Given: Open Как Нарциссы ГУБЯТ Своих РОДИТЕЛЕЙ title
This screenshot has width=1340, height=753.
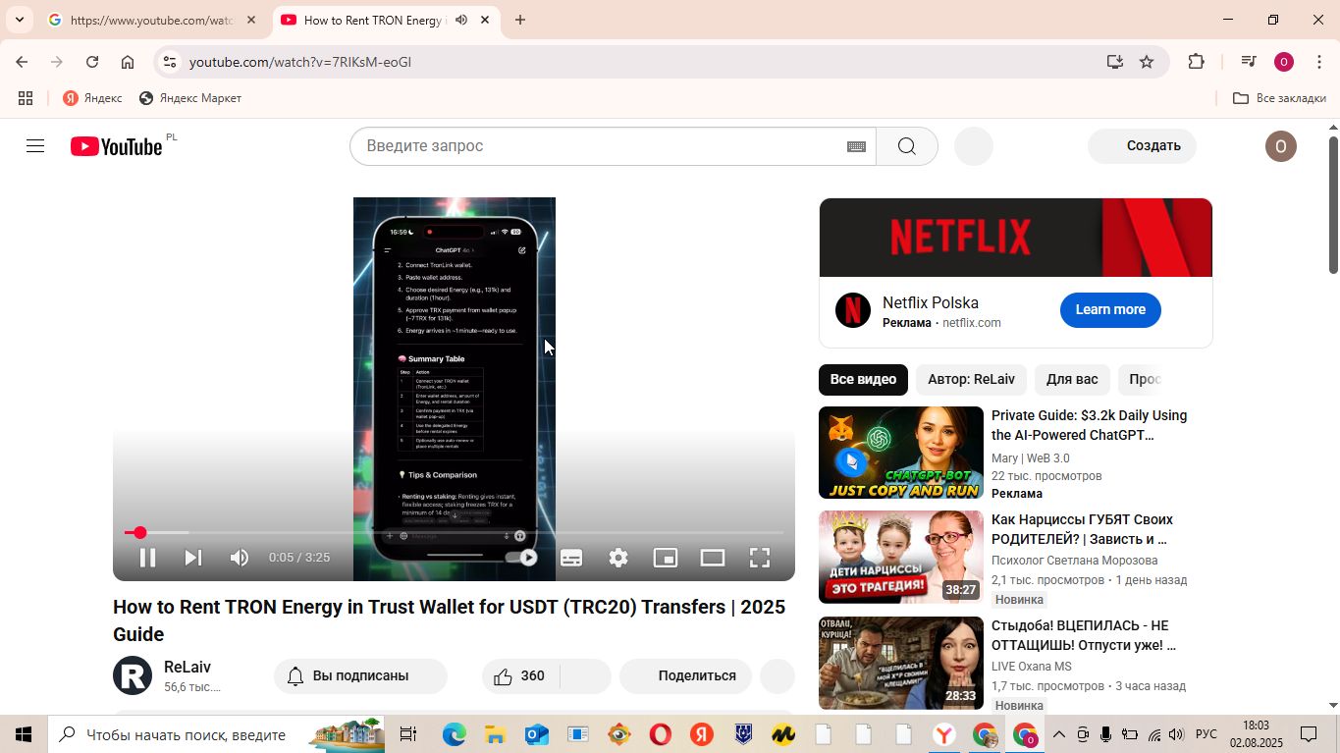Looking at the screenshot, I should (x=1082, y=529).
